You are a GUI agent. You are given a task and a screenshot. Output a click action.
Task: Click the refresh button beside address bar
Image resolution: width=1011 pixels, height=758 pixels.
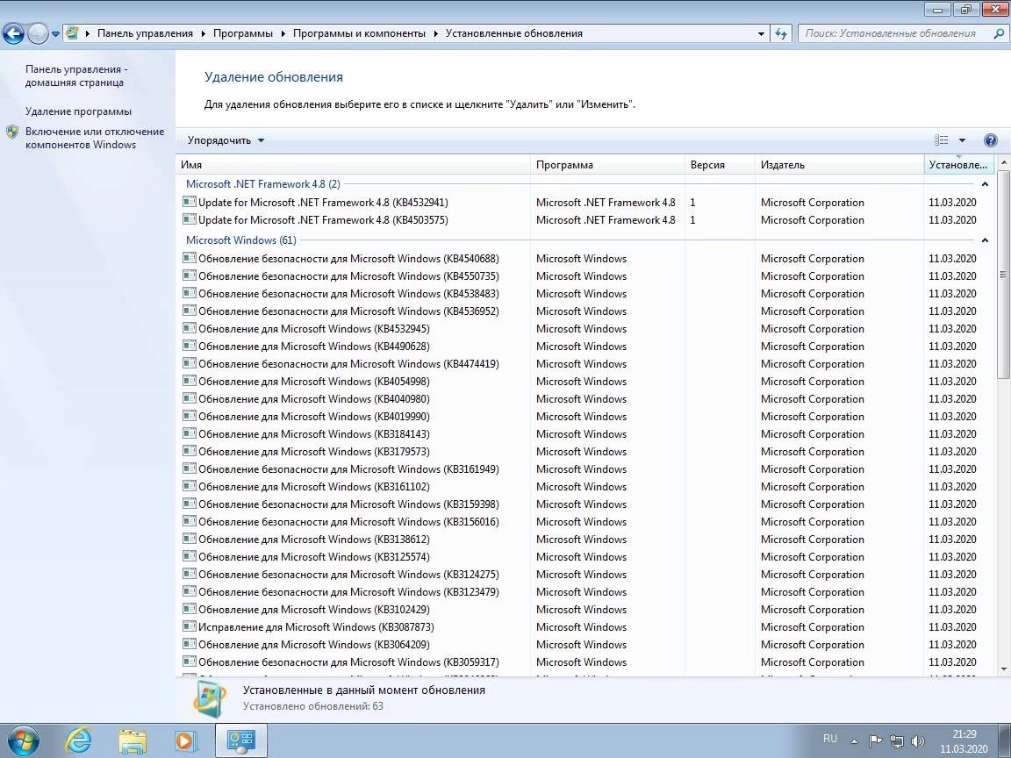point(781,33)
